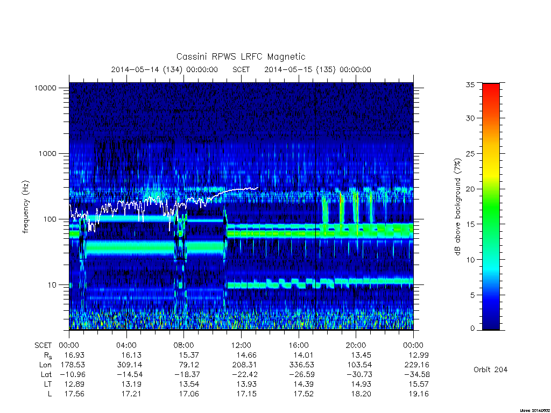Click the L value 17.06

point(189,394)
